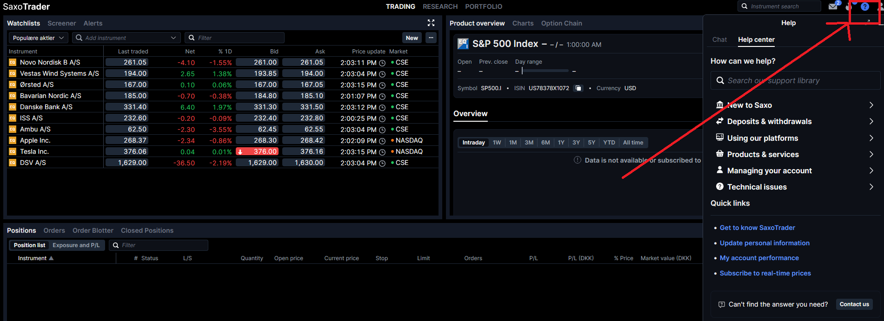This screenshot has width=884, height=321.
Task: Click the EQ badge next to Apple Inc.
Action: coord(13,140)
